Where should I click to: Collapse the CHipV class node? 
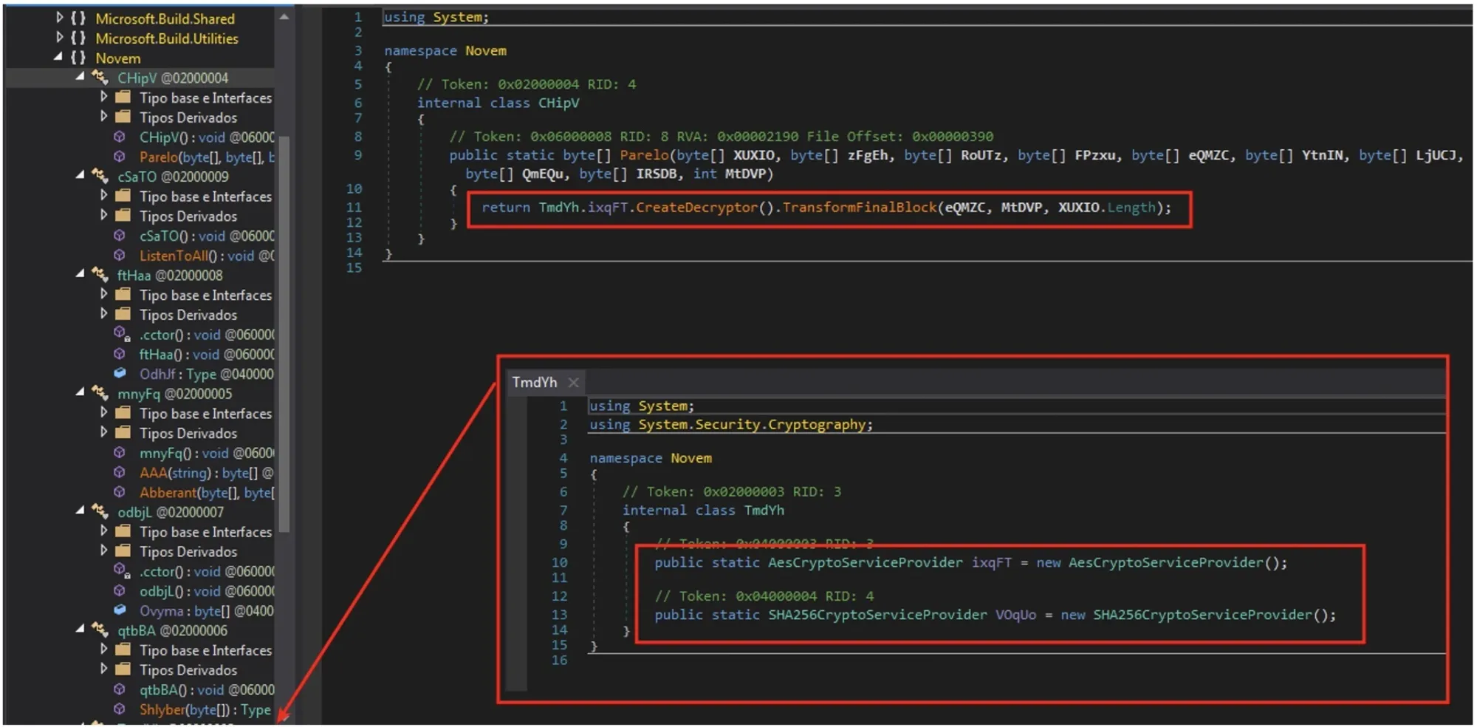(80, 77)
